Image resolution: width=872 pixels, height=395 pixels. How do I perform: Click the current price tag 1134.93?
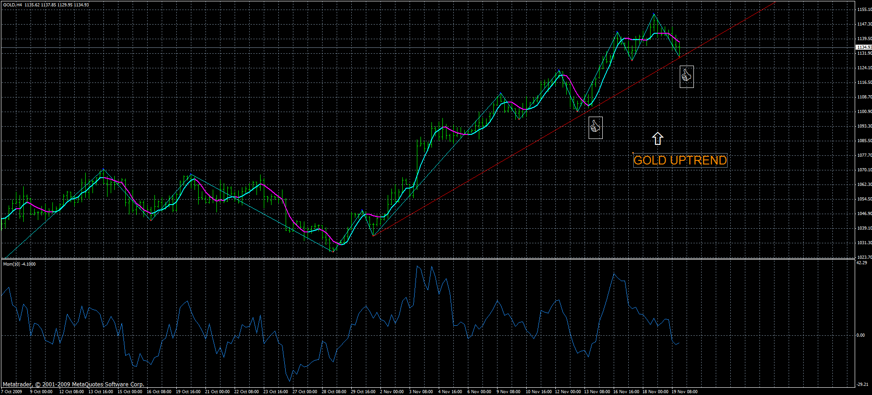click(864, 47)
